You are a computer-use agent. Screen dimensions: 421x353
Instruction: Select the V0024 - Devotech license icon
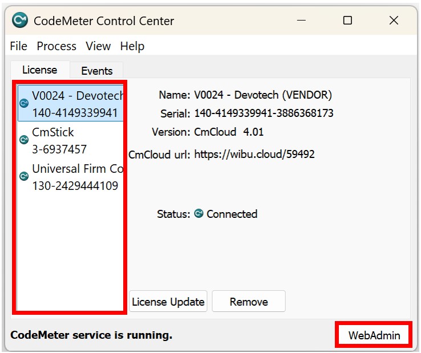pos(24,103)
